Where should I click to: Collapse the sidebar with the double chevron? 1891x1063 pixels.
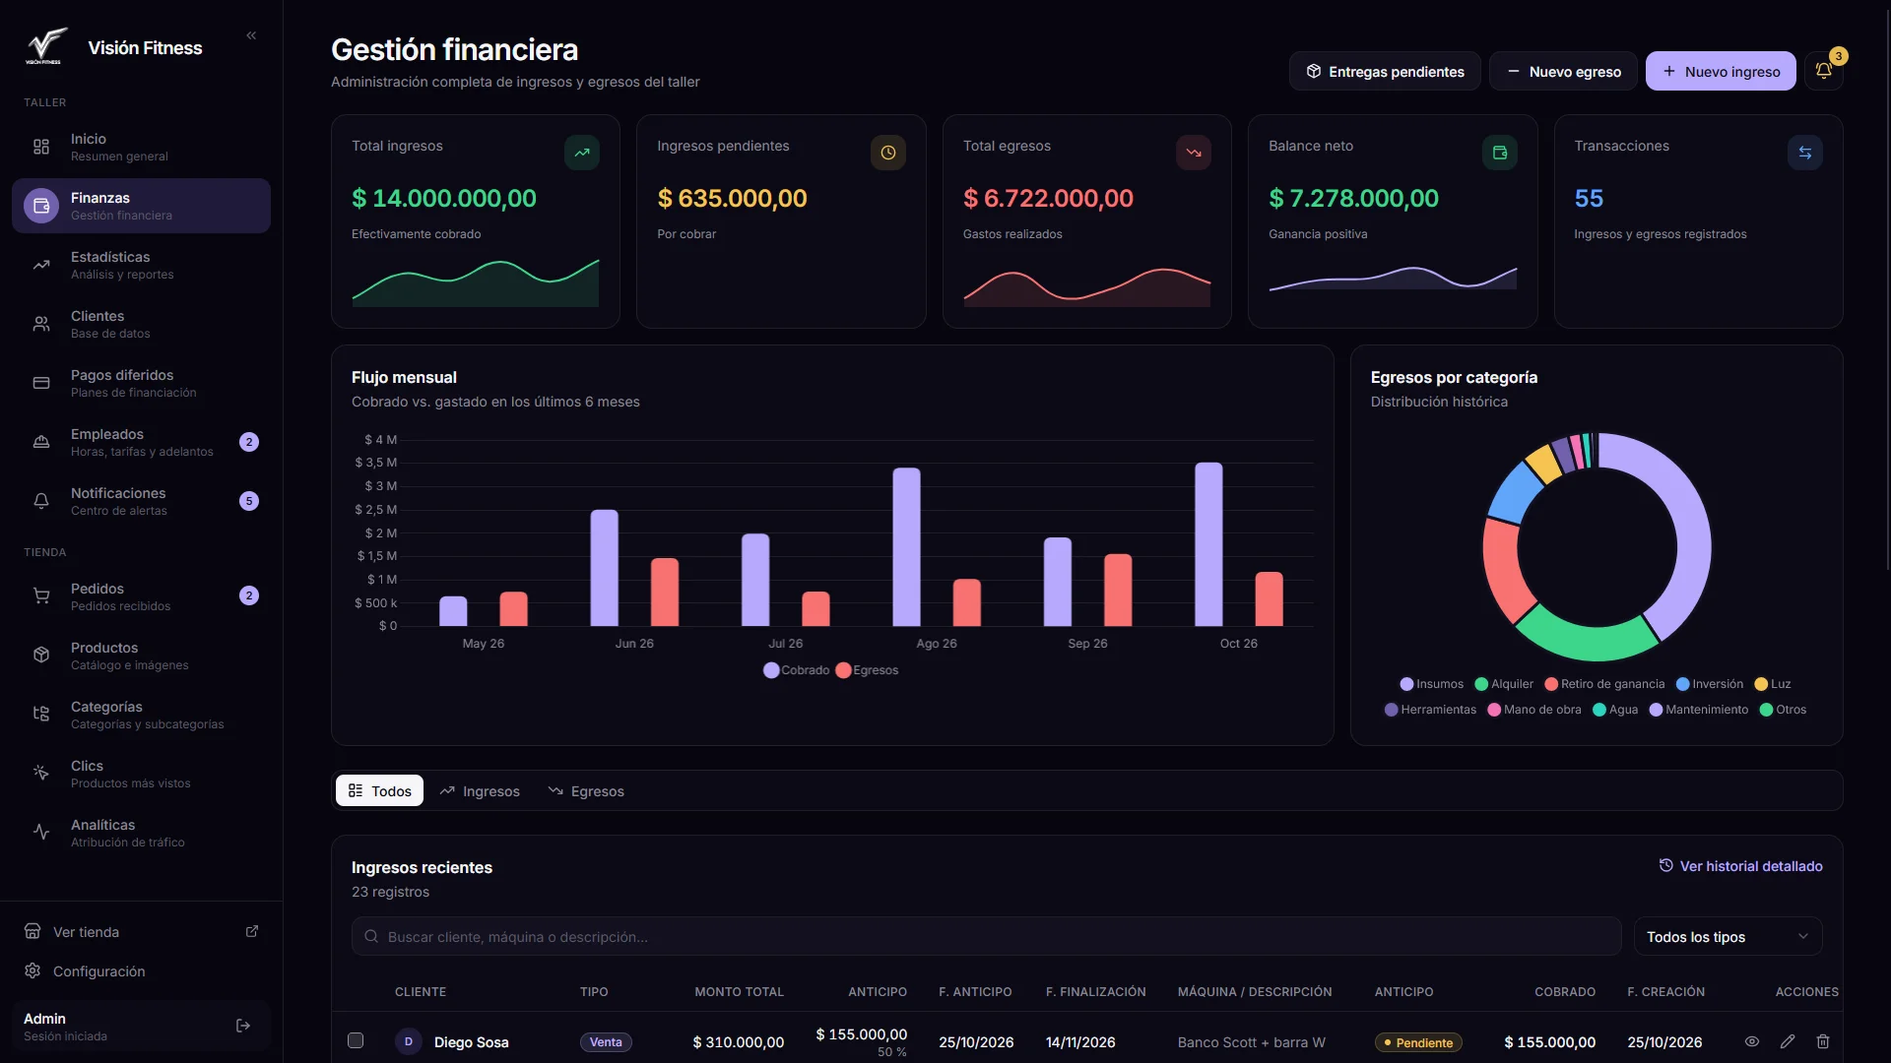coord(251,35)
